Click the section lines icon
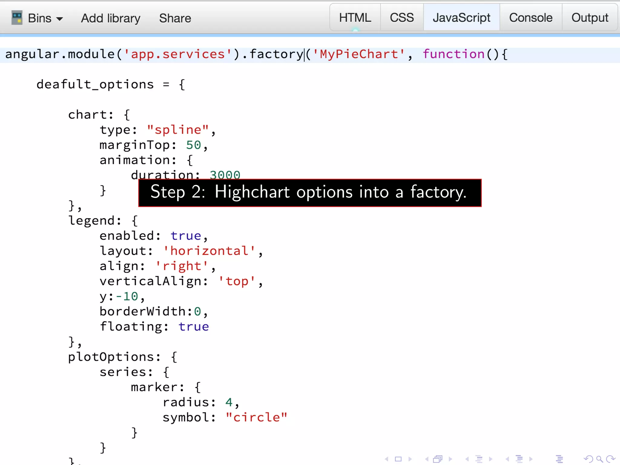 pyautogui.click(x=519, y=459)
